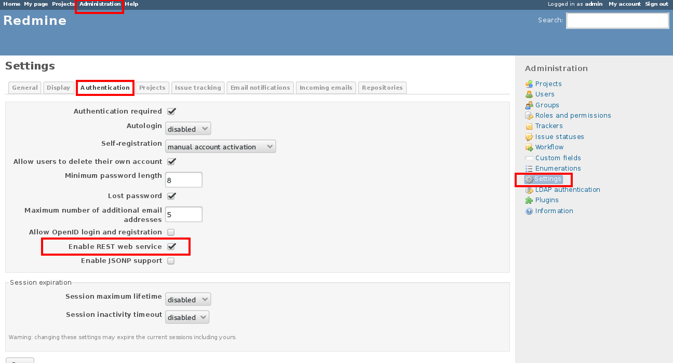Switch to the General tab
Viewport: 673px width, 363px height.
pyautogui.click(x=25, y=88)
